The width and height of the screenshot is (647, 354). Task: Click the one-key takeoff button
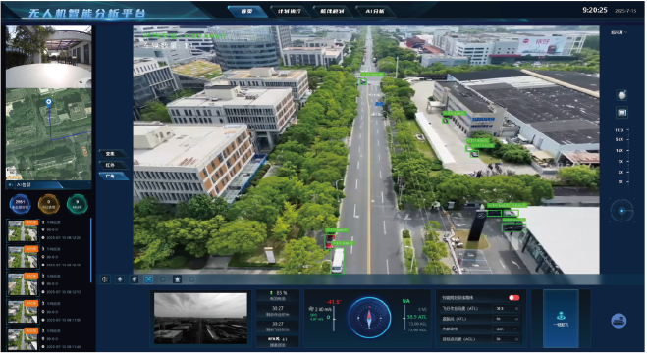[561, 319]
